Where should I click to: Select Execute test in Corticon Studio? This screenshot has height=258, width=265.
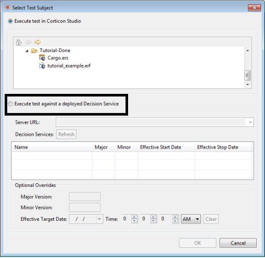point(10,21)
